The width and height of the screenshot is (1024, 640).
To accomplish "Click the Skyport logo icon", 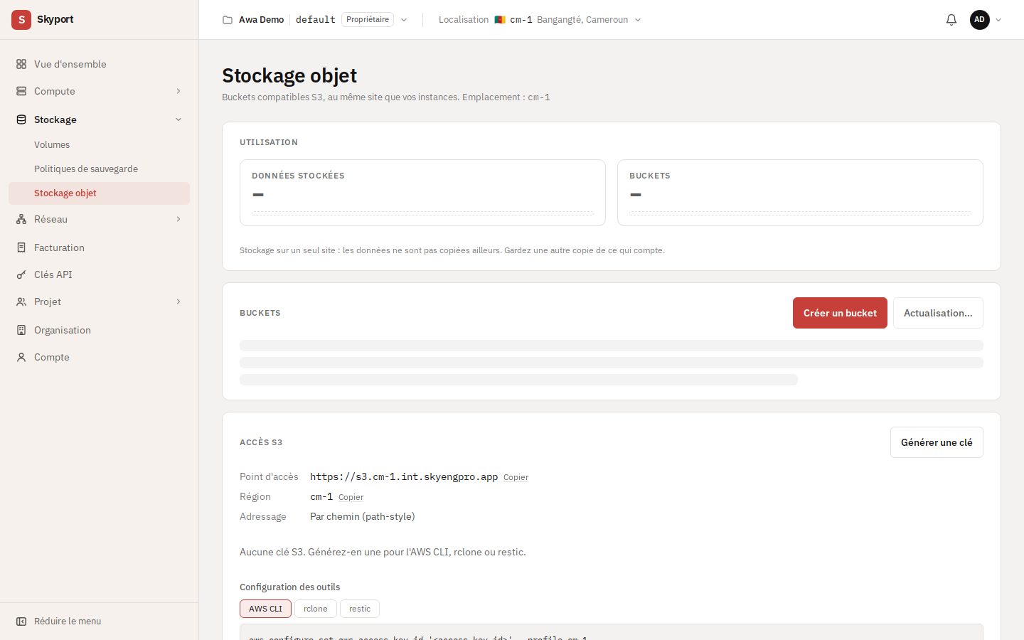I will (21, 20).
